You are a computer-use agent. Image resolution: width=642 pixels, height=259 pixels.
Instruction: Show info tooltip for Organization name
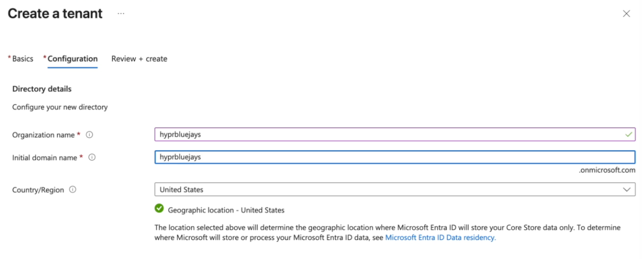tap(89, 135)
